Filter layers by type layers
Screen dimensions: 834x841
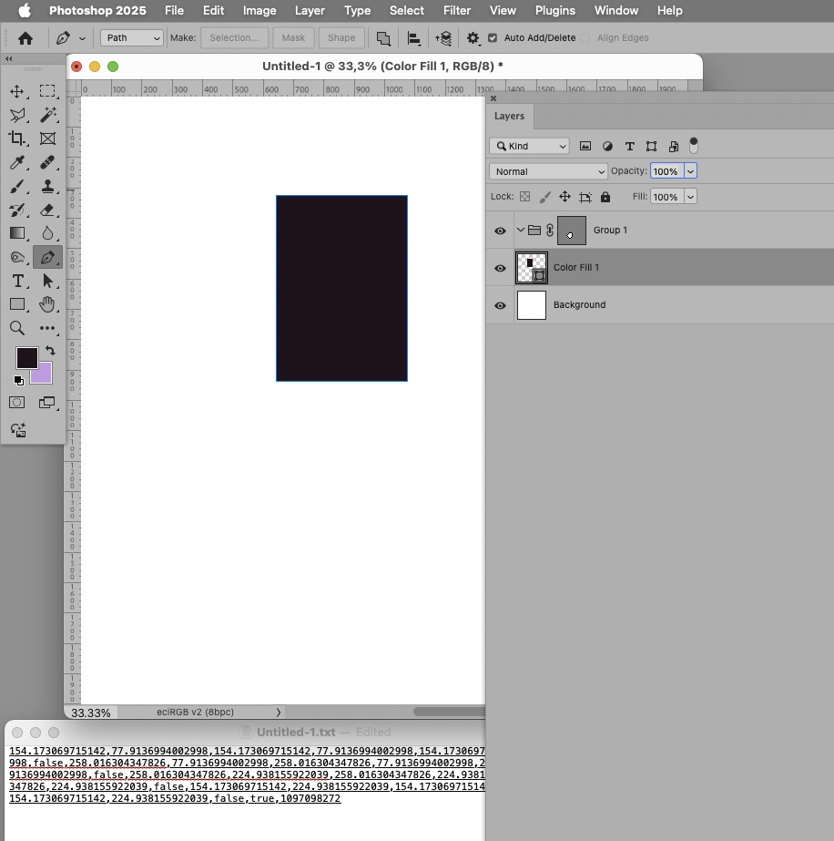click(629, 146)
